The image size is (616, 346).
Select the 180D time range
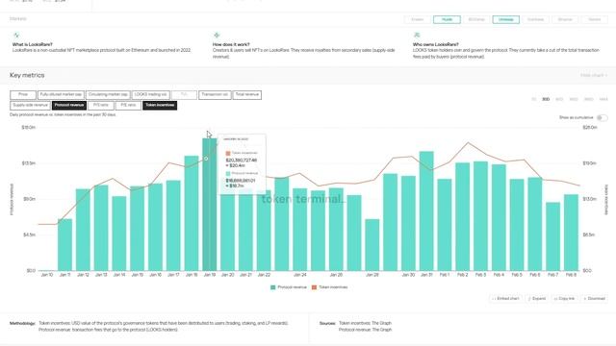click(574, 99)
